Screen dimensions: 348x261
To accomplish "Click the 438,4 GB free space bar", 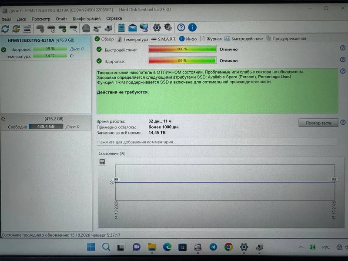I will 46,127.
